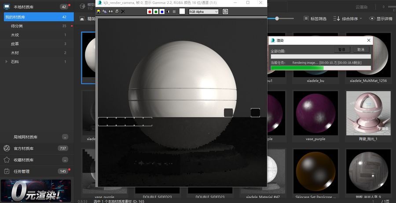Click the 精简 view mode icon
396x203 pixels.
click(82, 18)
